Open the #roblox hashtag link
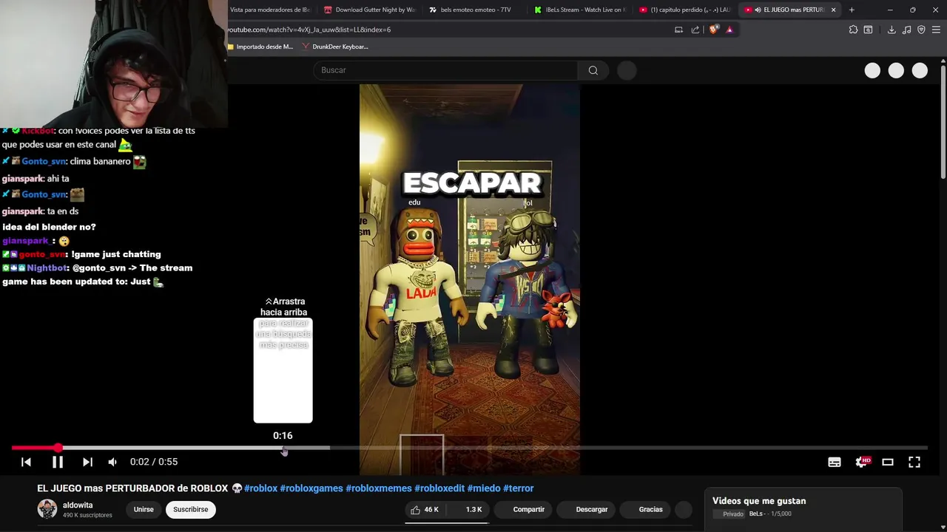Image resolution: width=947 pixels, height=532 pixels. [x=260, y=488]
